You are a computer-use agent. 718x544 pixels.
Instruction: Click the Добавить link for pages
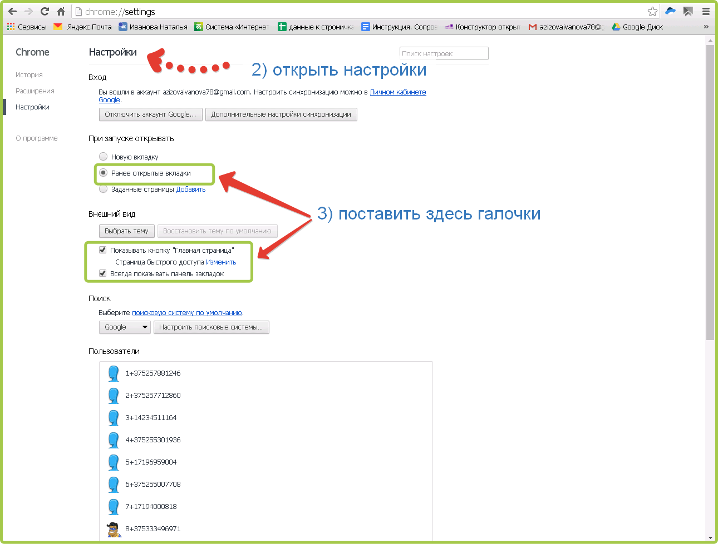[x=191, y=189]
